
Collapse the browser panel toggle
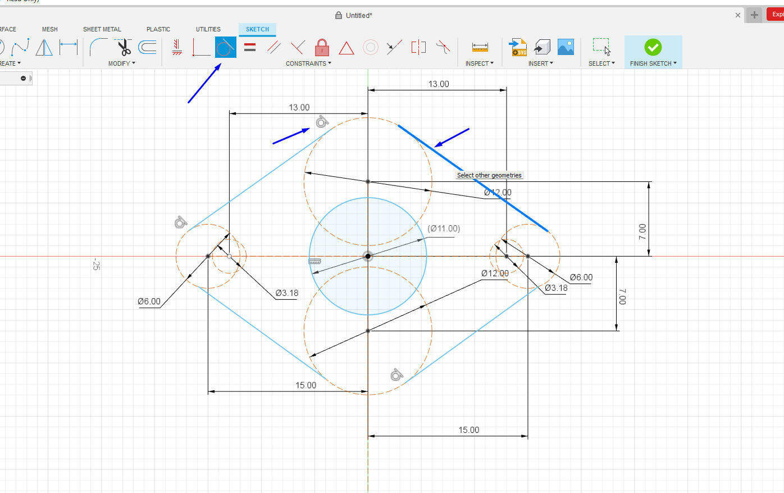(23, 78)
